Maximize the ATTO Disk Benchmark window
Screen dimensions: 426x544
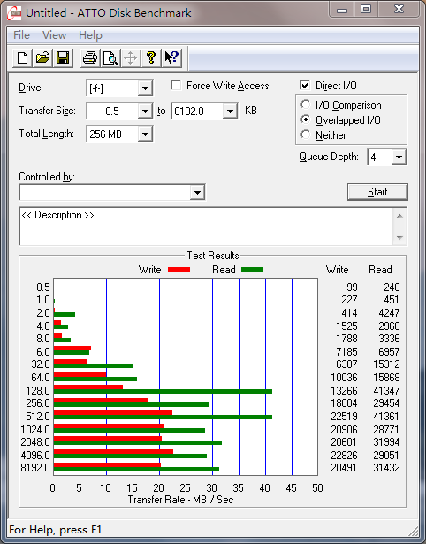pyautogui.click(x=366, y=10)
